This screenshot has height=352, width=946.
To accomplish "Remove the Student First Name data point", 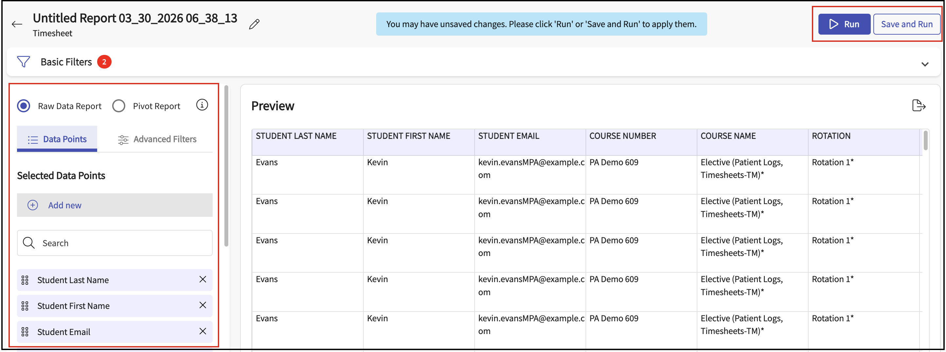I will tap(203, 305).
